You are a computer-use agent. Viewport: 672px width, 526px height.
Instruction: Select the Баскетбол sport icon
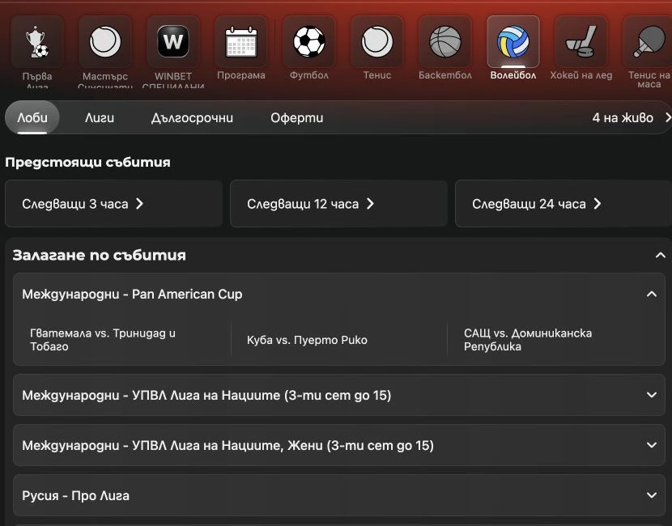point(444,42)
